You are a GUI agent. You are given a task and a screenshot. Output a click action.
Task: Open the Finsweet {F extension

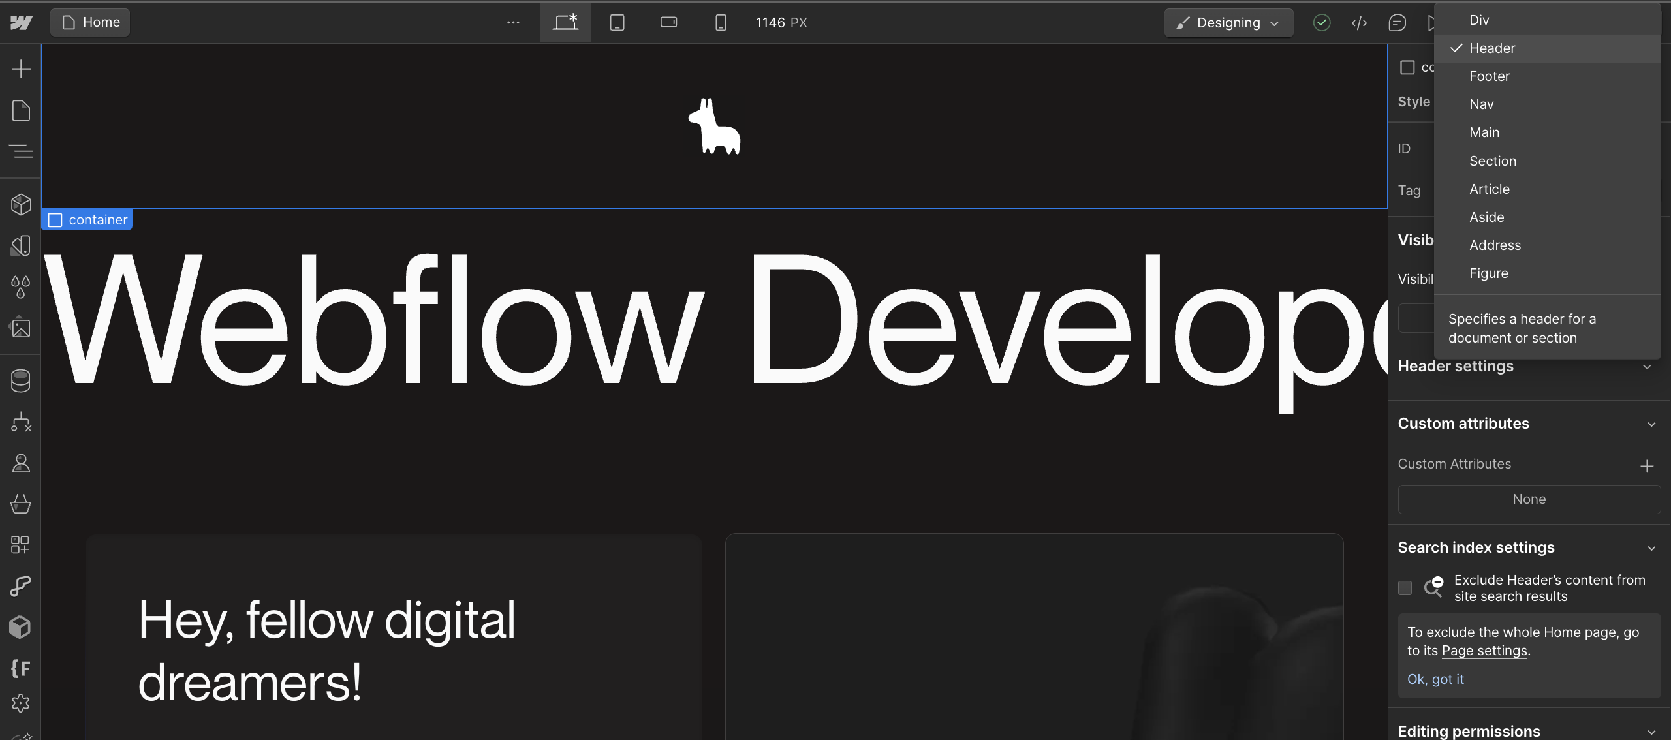[21, 668]
